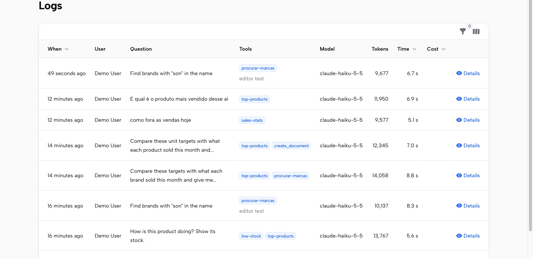The image size is (533, 259).
Task: Open the filter funnel icon
Action: (x=463, y=31)
